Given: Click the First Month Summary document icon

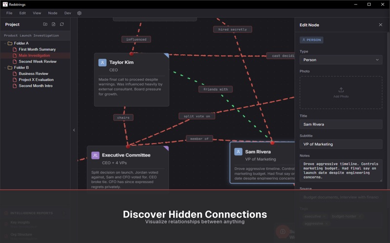Looking at the screenshot, I should click(x=15, y=50).
